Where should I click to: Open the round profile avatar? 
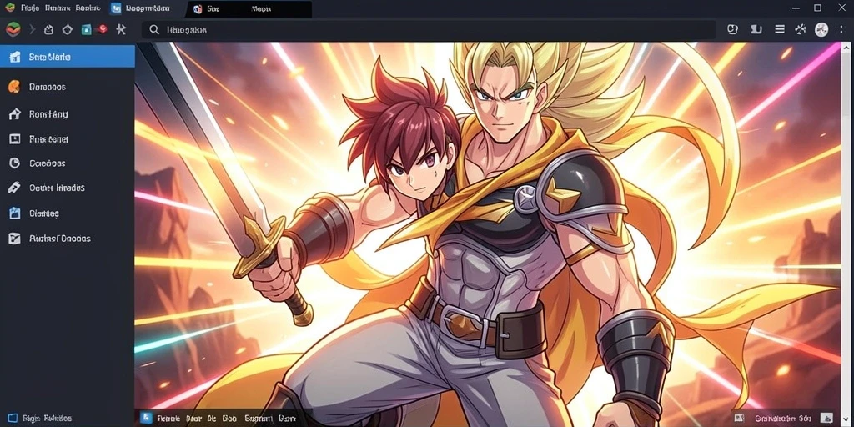pos(821,29)
